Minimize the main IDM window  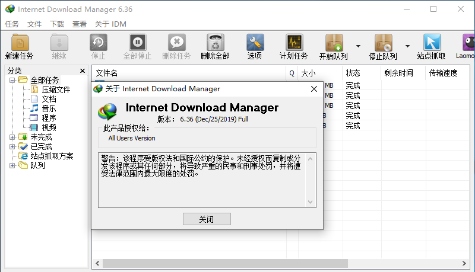point(407,9)
